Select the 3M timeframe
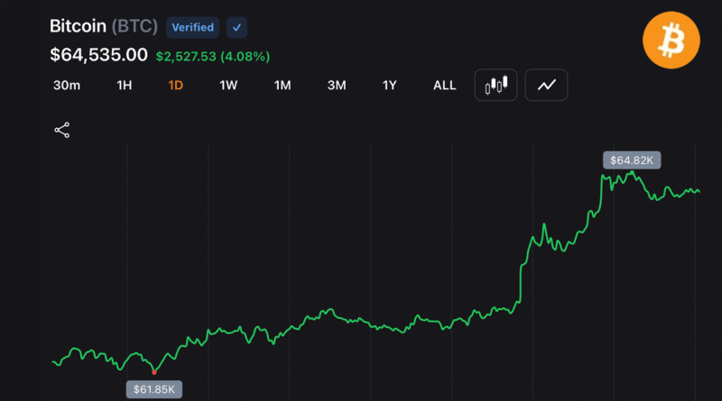 pos(337,85)
